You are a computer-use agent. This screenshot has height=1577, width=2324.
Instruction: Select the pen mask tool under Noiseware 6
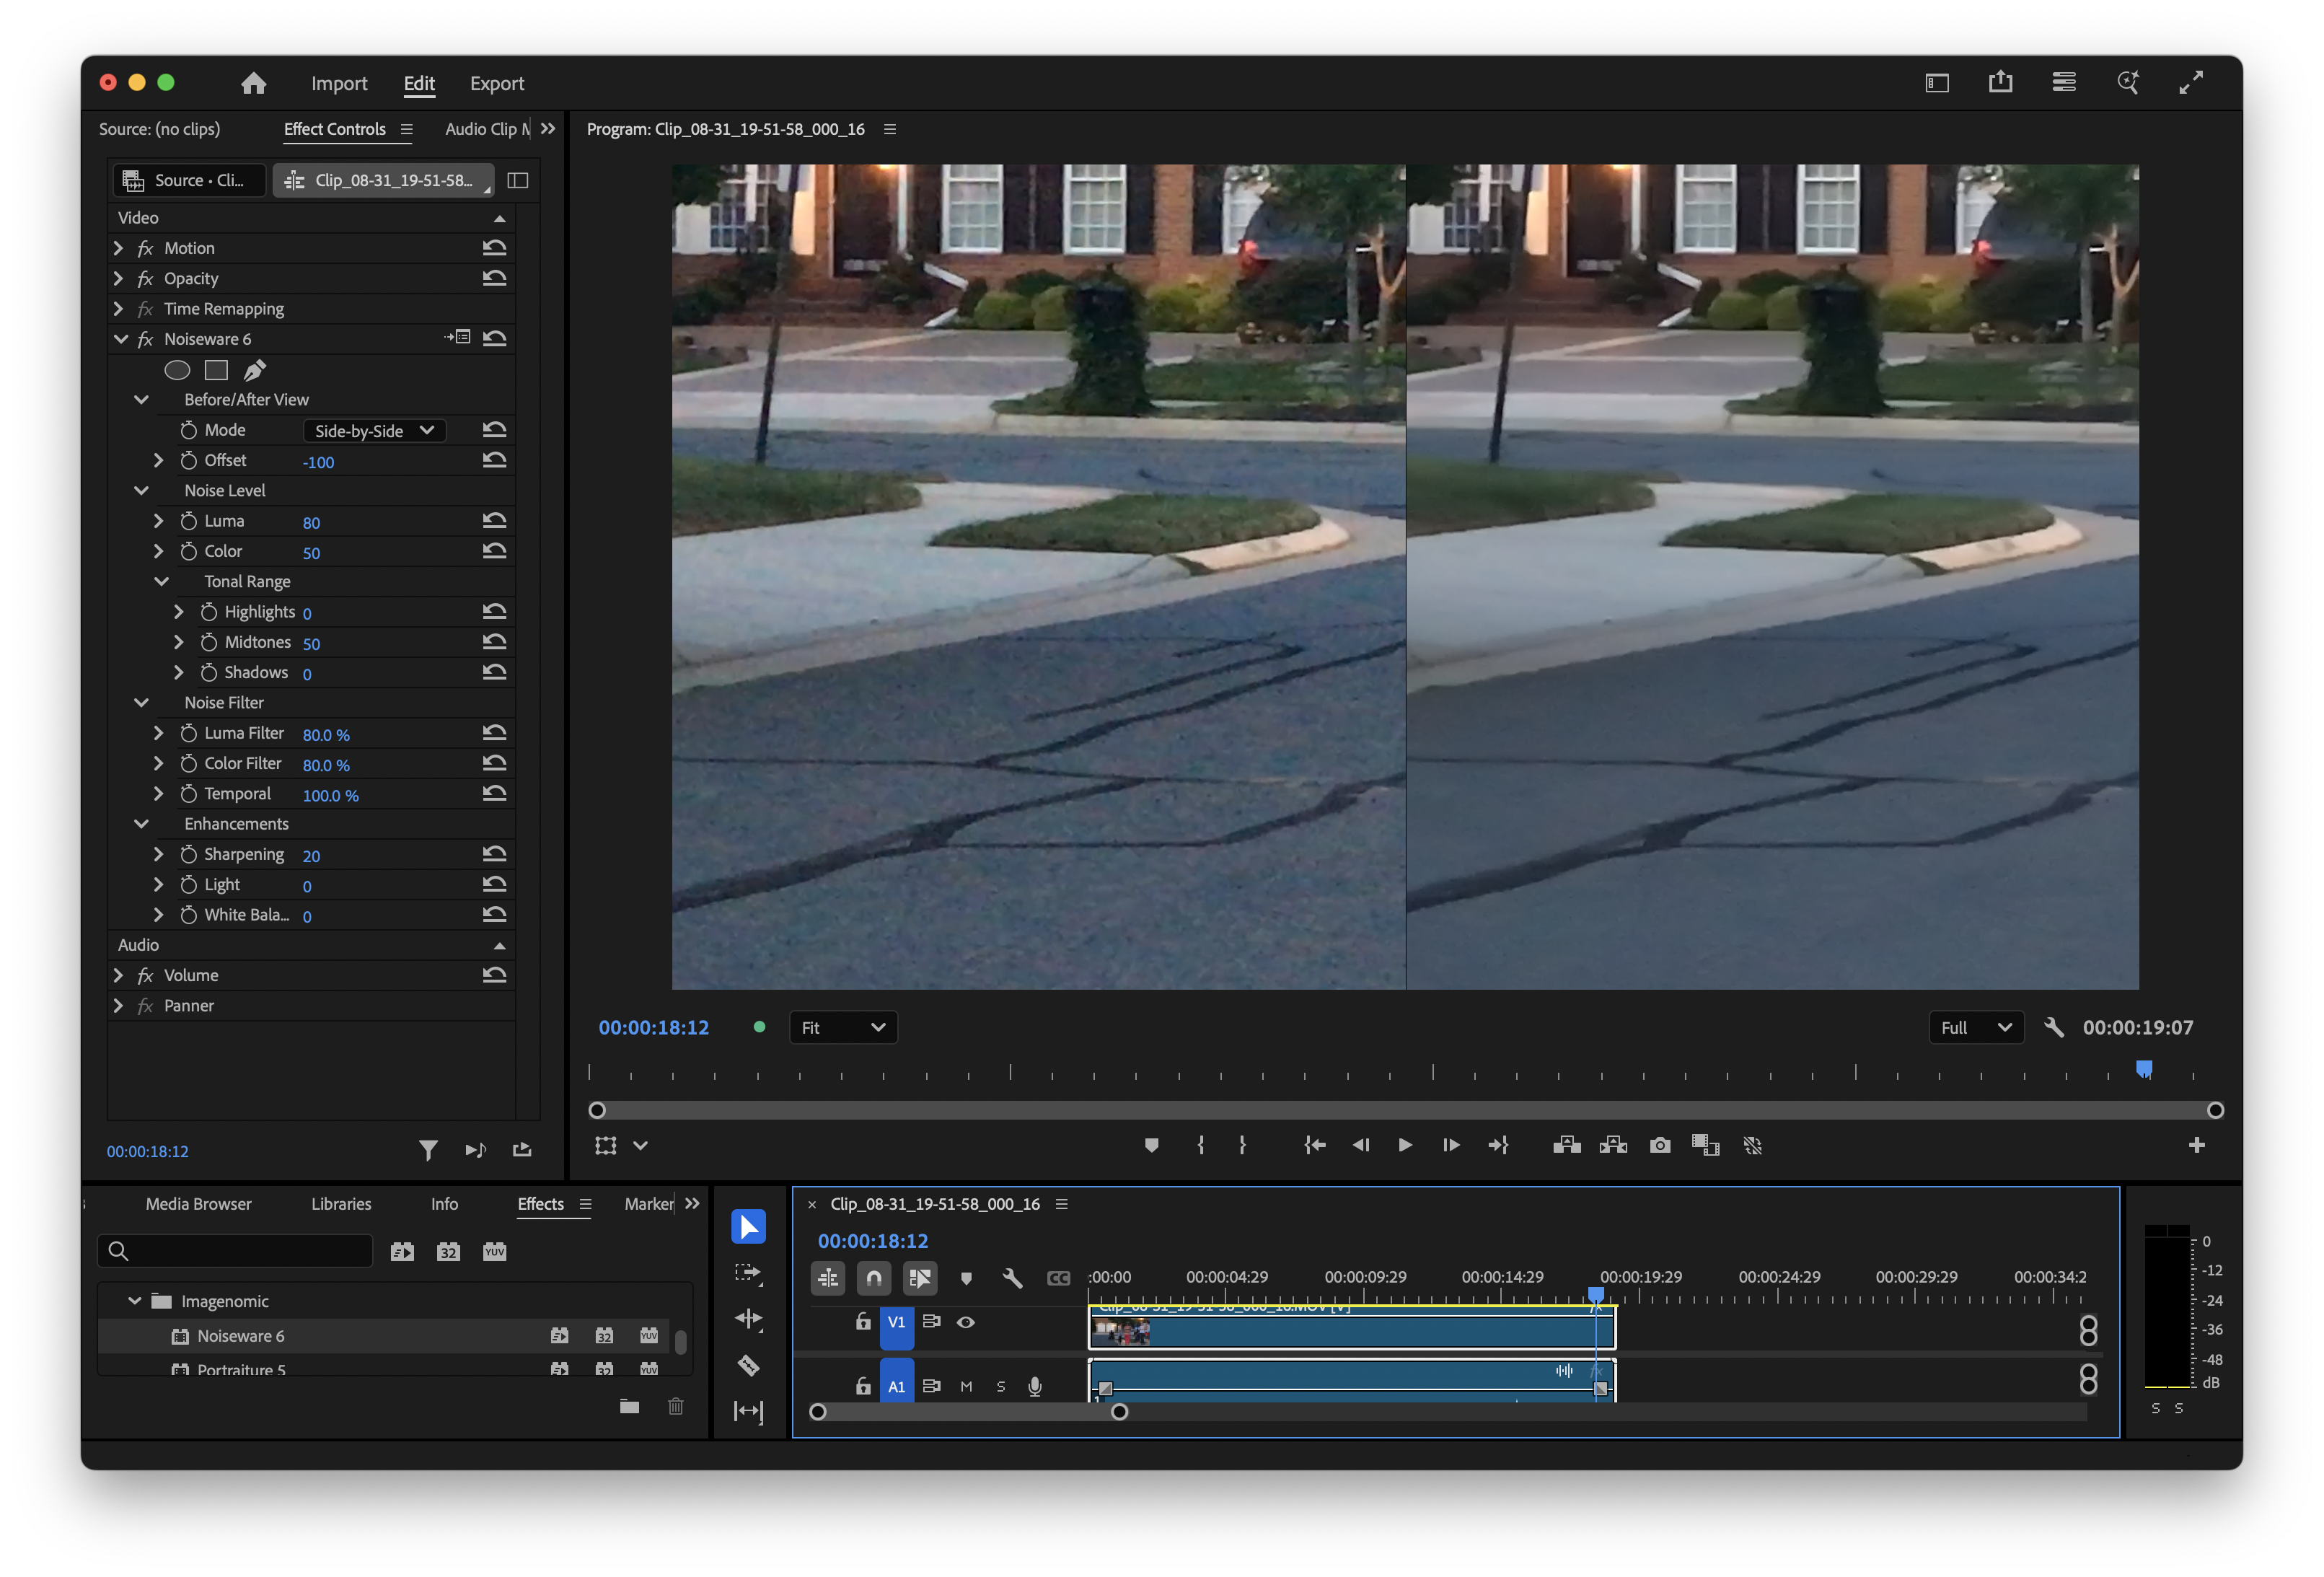click(255, 370)
